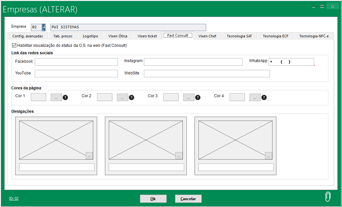Image resolution: width=342 pixels, height=207 pixels.
Task: Click the help icon next to Cor 4
Action: click(x=264, y=97)
